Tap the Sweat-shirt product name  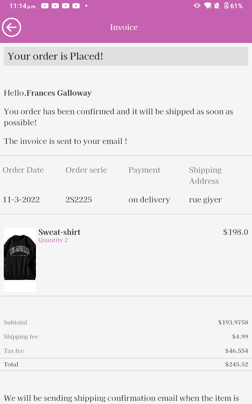coord(59,232)
